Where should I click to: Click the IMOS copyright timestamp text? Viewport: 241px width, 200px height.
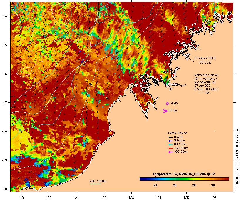(x=237, y=157)
